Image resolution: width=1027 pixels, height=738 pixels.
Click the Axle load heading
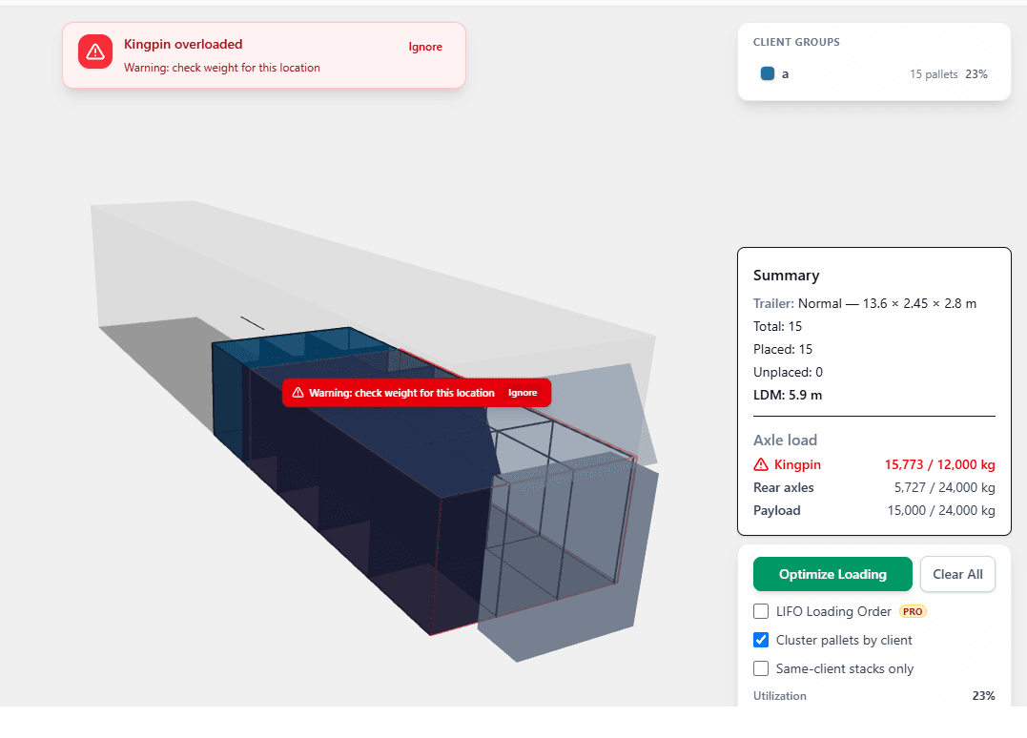pos(786,441)
